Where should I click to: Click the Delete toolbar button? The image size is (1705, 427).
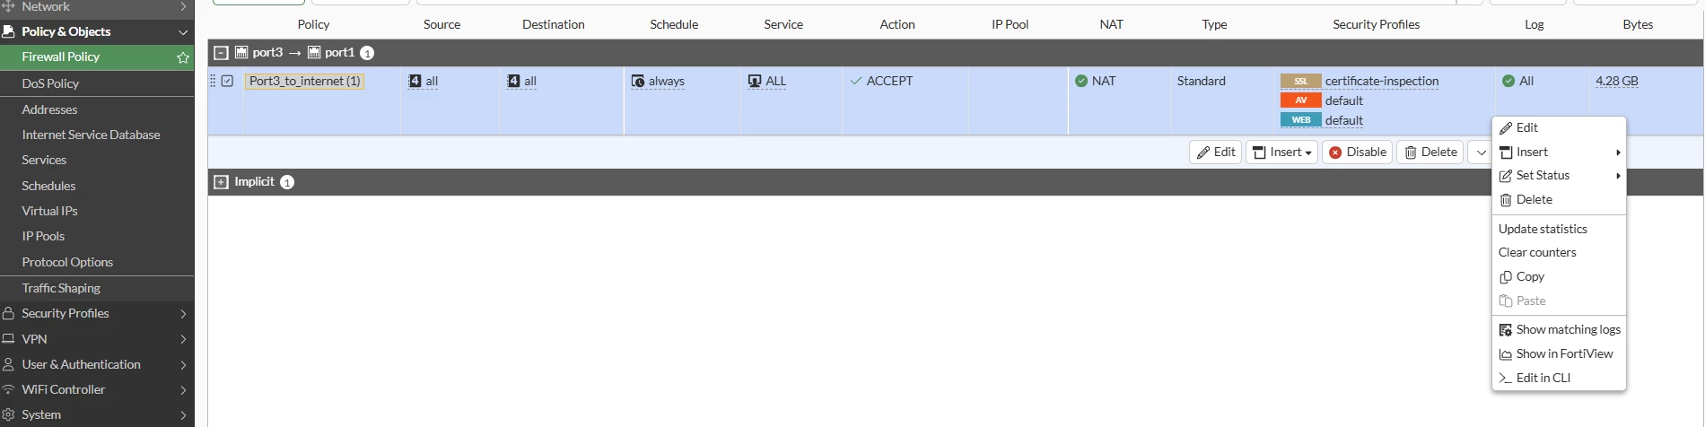click(1430, 152)
